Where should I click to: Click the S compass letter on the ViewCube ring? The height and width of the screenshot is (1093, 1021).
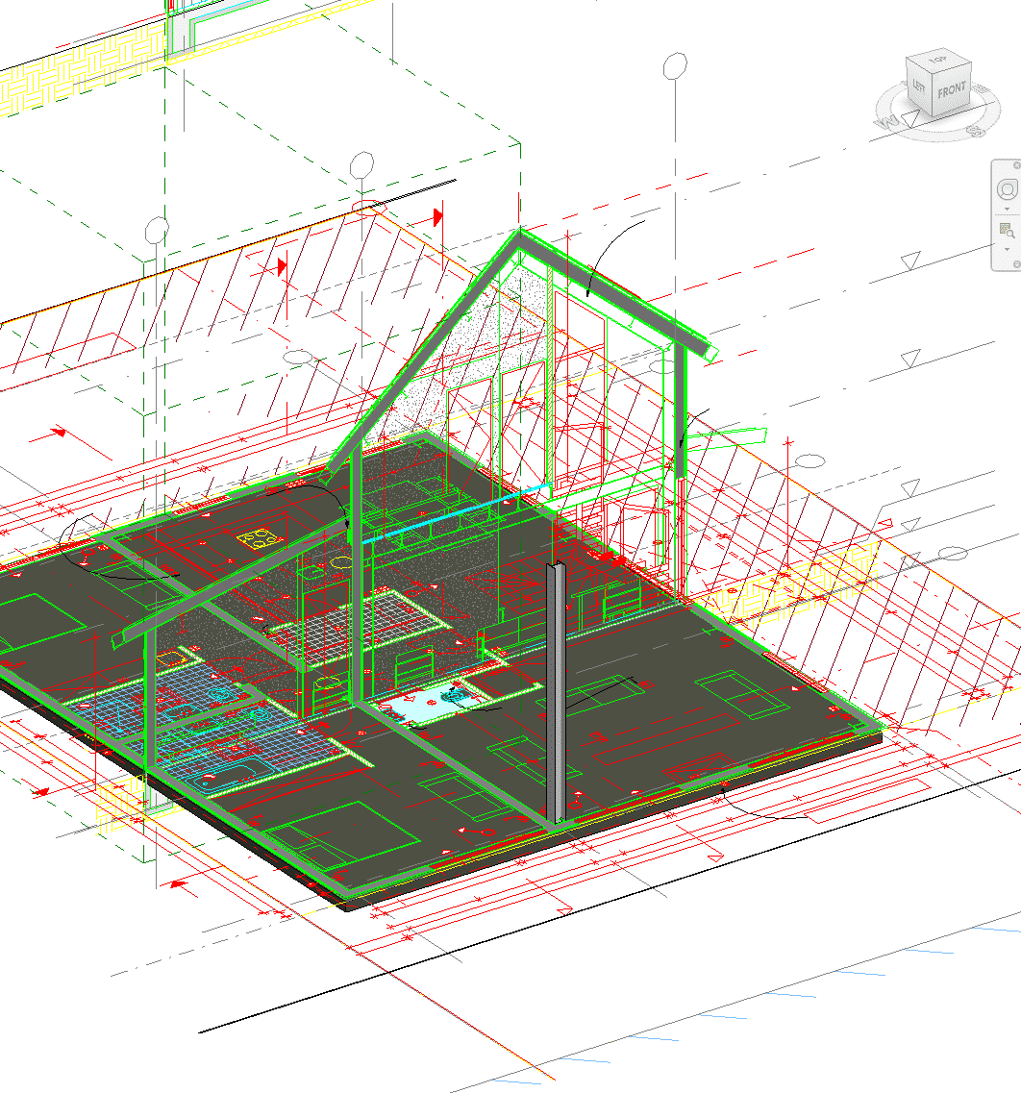coord(976,131)
